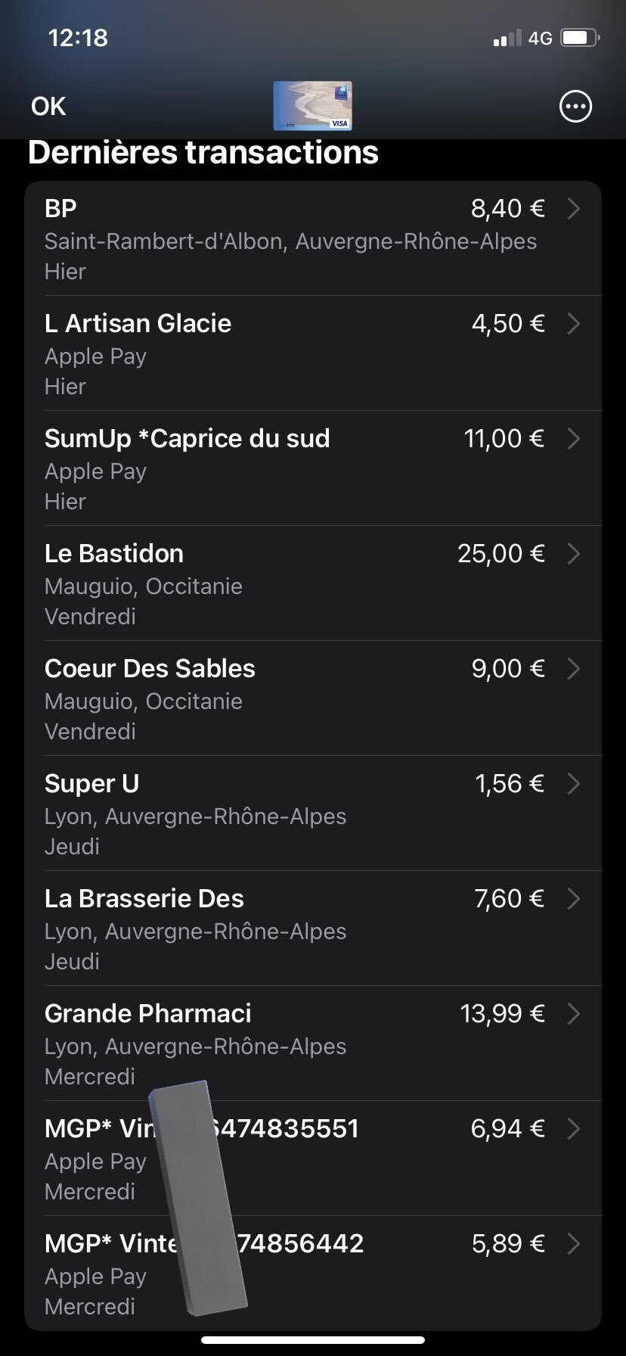Tap chevron beside the 5,89 € transaction
Image resolution: width=626 pixels, height=1356 pixels.
click(574, 1244)
